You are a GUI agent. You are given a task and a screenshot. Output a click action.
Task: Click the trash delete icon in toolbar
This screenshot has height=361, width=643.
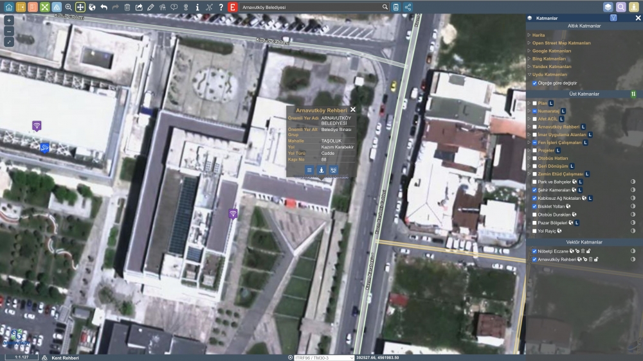coord(127,7)
